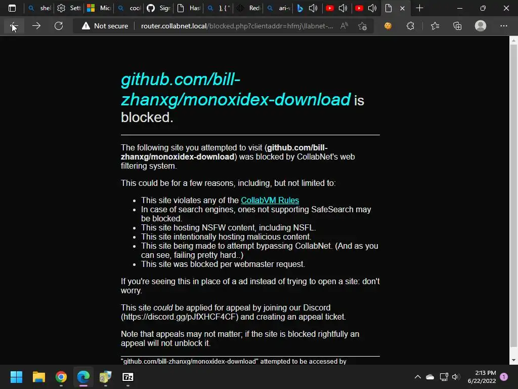Open the notification badge showing 1
518x389 pixels.
point(504,377)
